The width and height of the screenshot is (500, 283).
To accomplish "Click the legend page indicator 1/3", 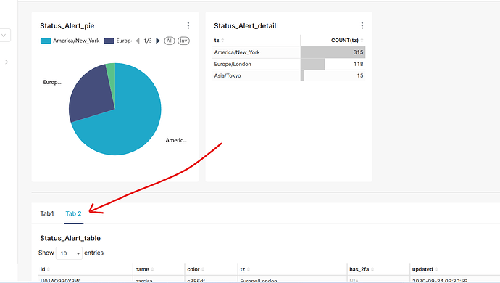I will click(148, 41).
